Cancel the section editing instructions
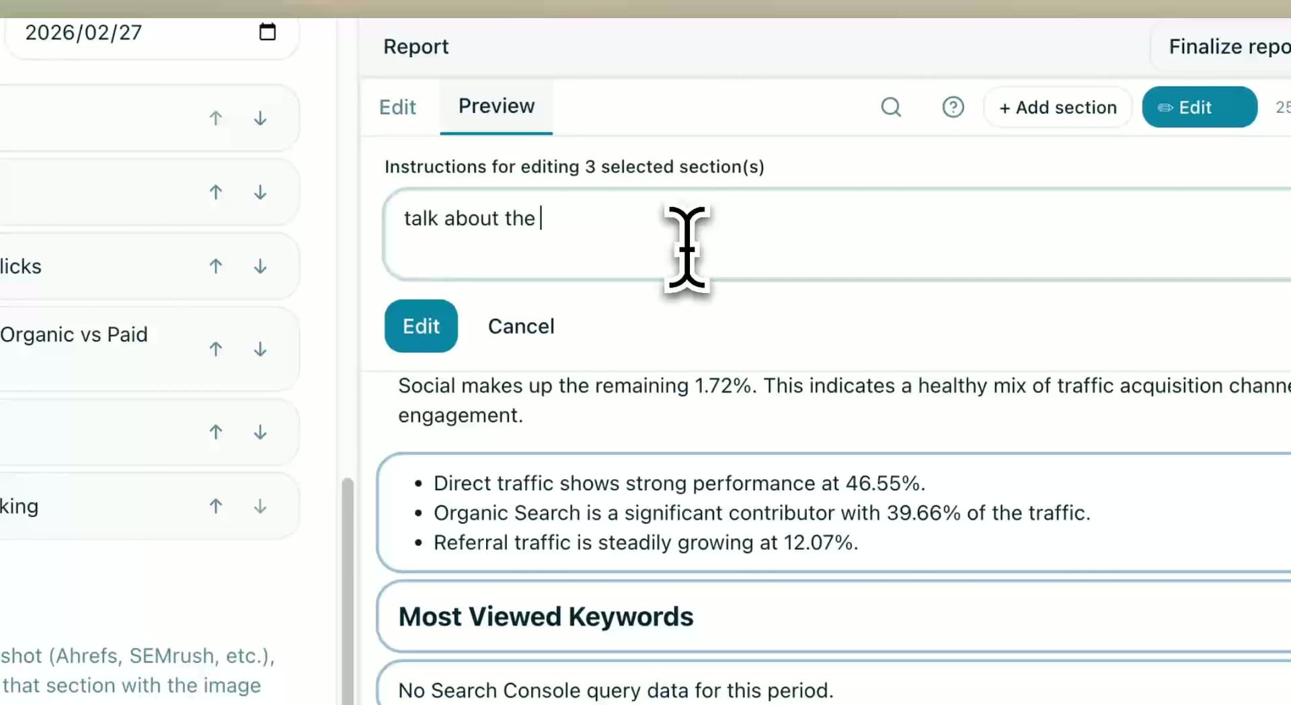 (x=521, y=326)
